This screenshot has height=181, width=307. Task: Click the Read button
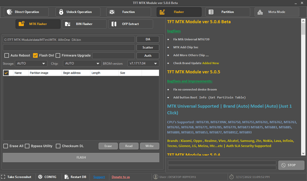click(x=129, y=146)
